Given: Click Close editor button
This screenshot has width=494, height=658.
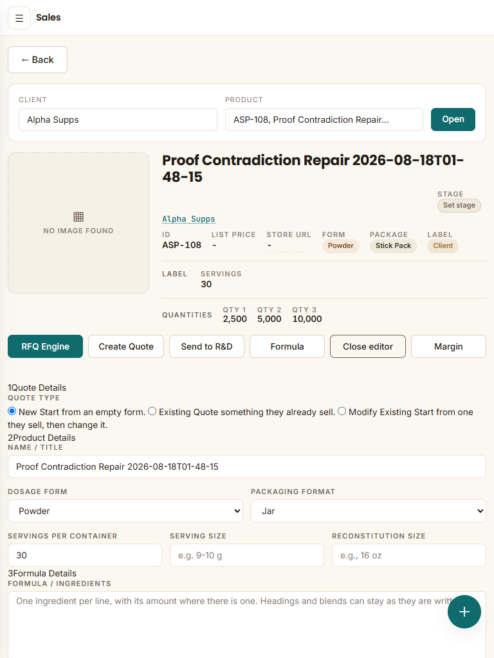Looking at the screenshot, I should click(x=368, y=346).
